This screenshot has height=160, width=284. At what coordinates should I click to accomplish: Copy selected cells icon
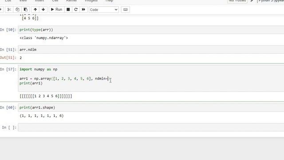(17, 9)
